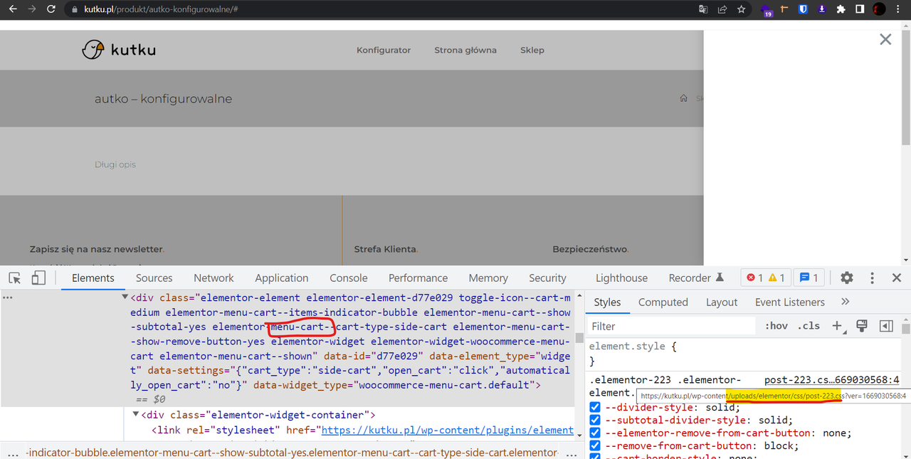Open the Konfigurator menu link
This screenshot has height=459, width=911.
[x=384, y=50]
